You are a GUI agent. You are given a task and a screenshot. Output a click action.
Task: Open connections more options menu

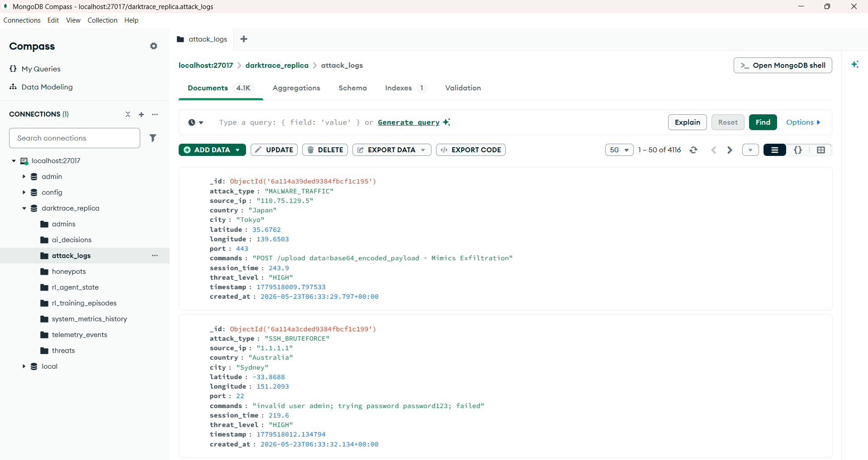pos(155,114)
